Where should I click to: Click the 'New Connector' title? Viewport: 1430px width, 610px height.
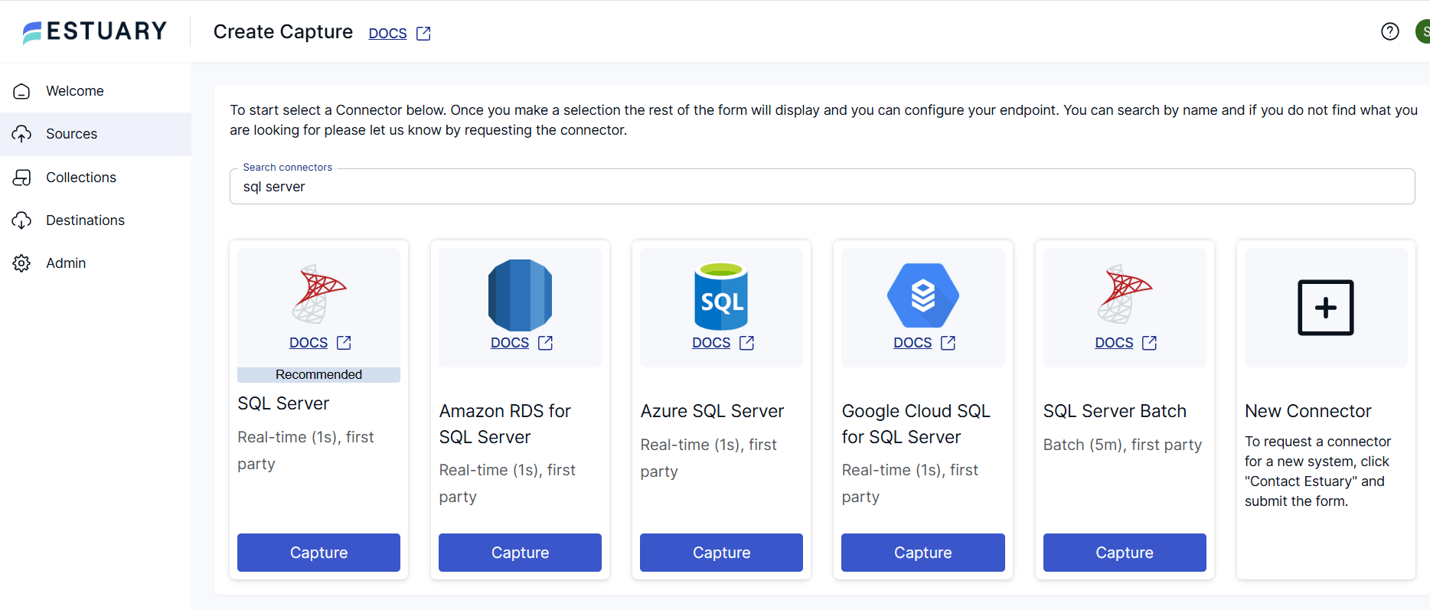click(1308, 411)
